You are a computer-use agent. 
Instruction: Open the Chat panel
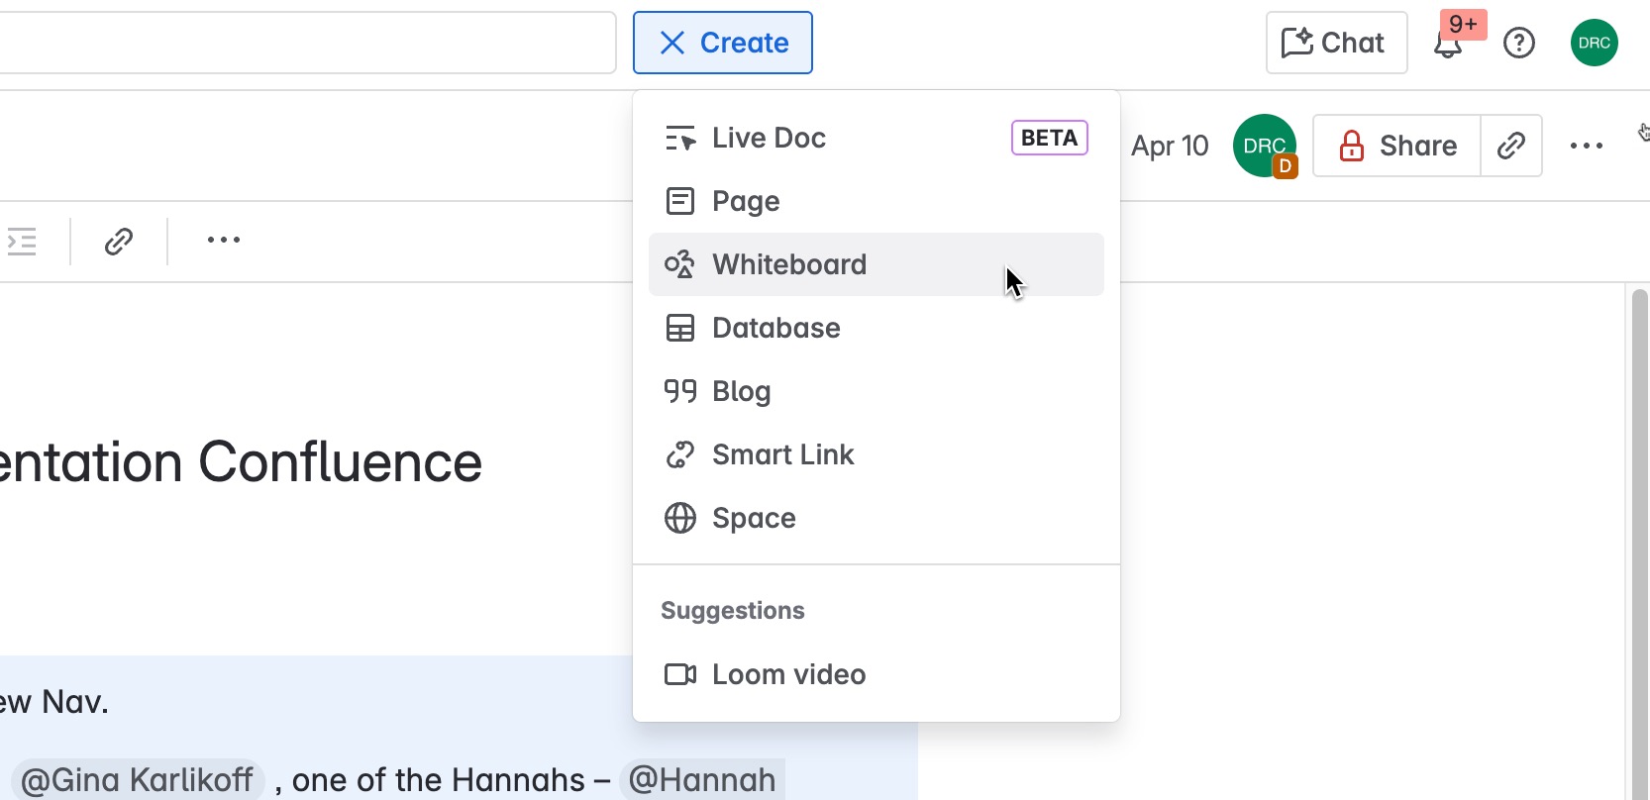(1335, 44)
